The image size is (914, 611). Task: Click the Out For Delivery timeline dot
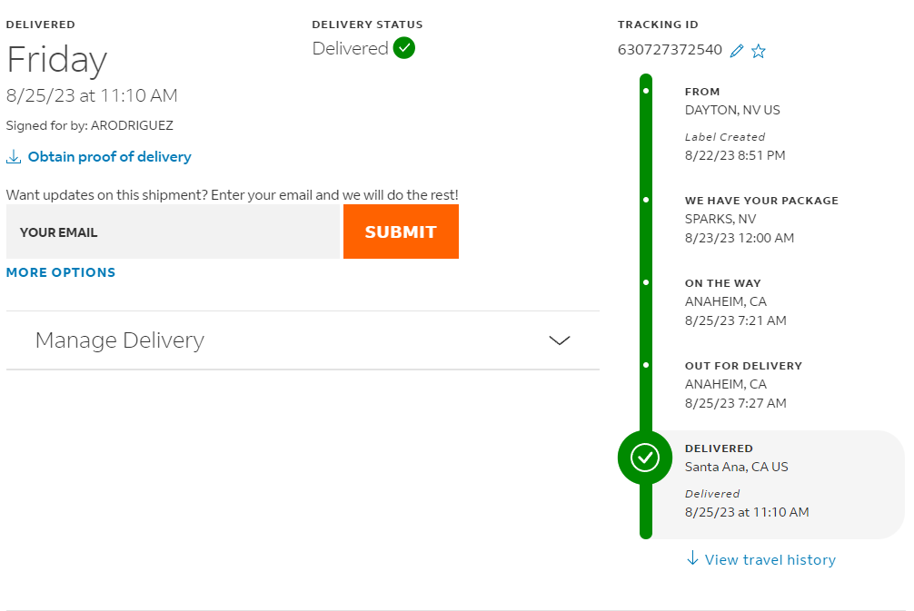click(646, 365)
